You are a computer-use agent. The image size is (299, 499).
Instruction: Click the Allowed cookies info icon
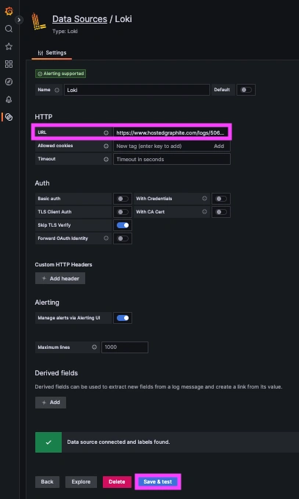pyautogui.click(x=106, y=146)
